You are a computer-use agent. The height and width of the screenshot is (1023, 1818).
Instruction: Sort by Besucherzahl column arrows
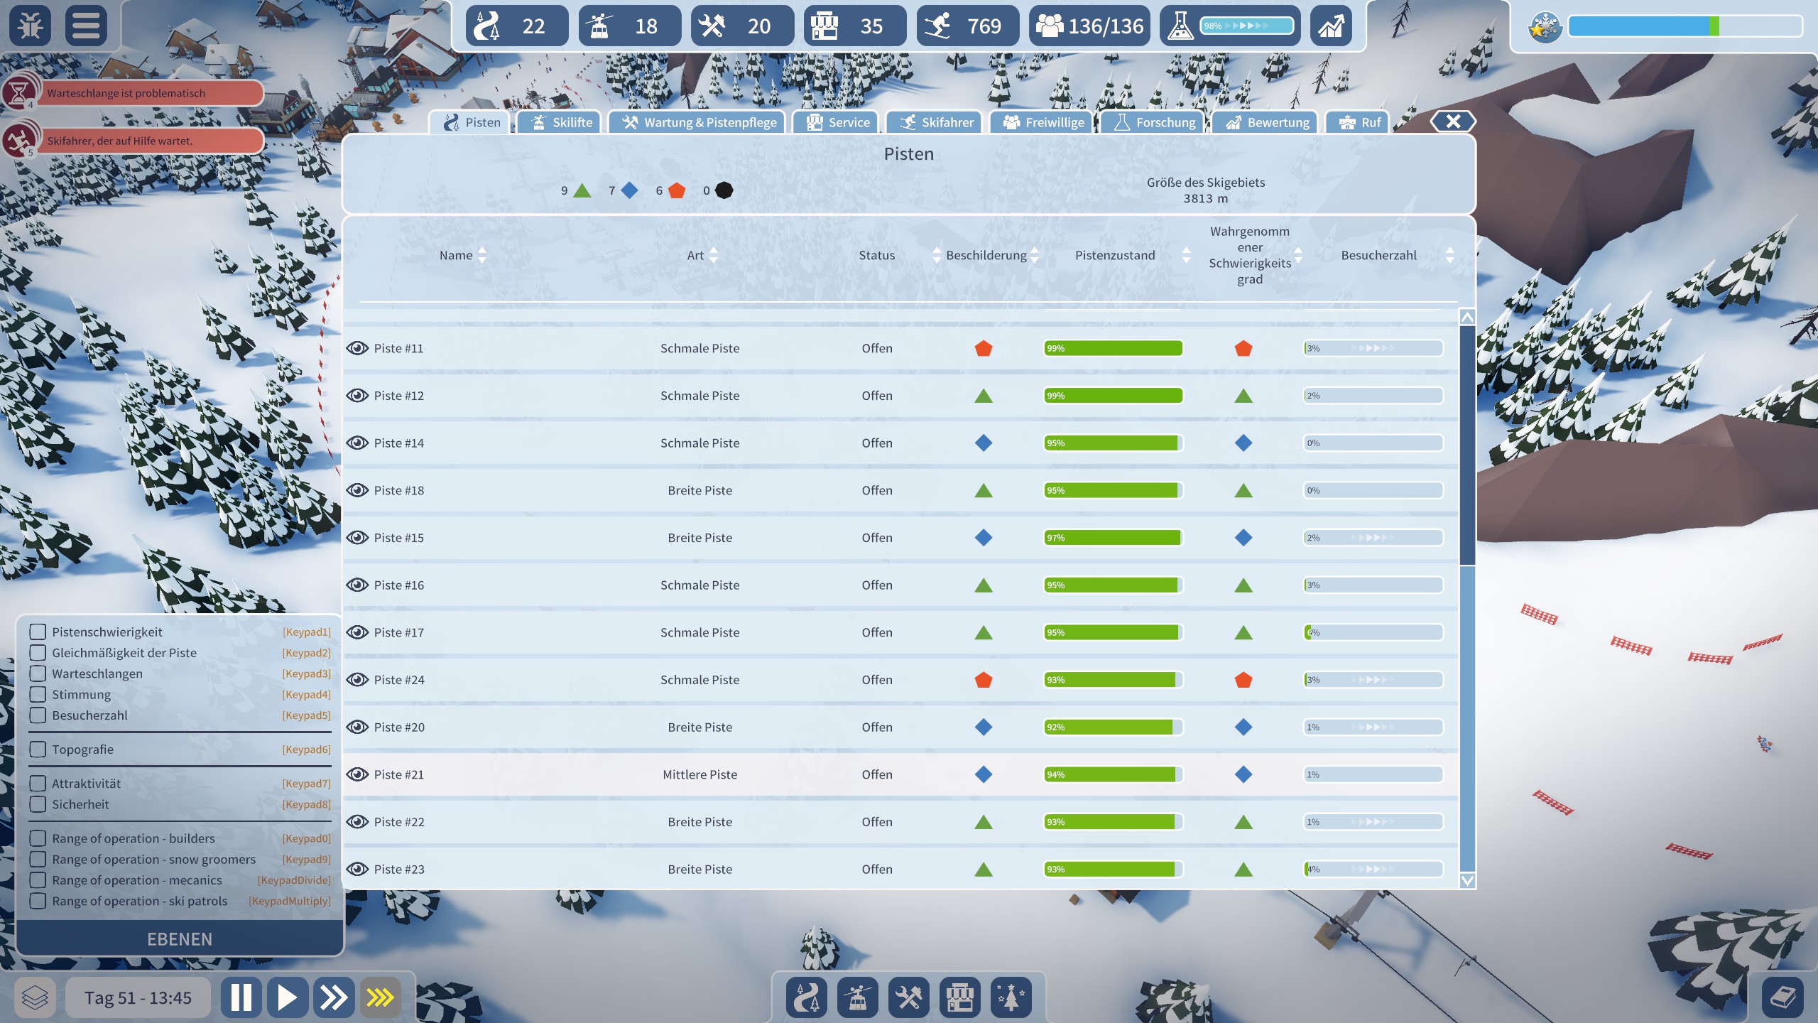pyautogui.click(x=1449, y=255)
